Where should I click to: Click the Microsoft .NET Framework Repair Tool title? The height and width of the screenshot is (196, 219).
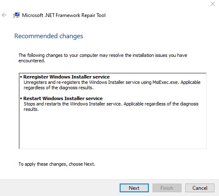64,15
